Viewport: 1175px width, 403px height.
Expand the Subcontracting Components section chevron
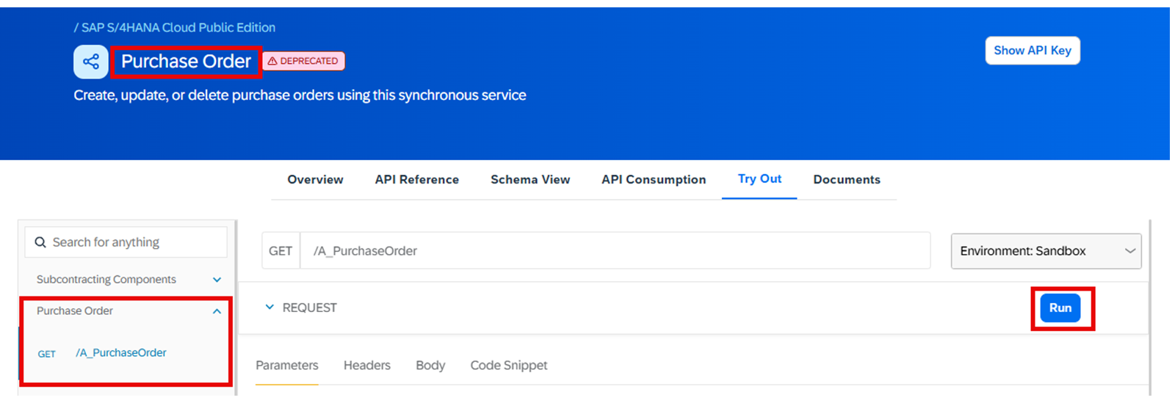(217, 280)
